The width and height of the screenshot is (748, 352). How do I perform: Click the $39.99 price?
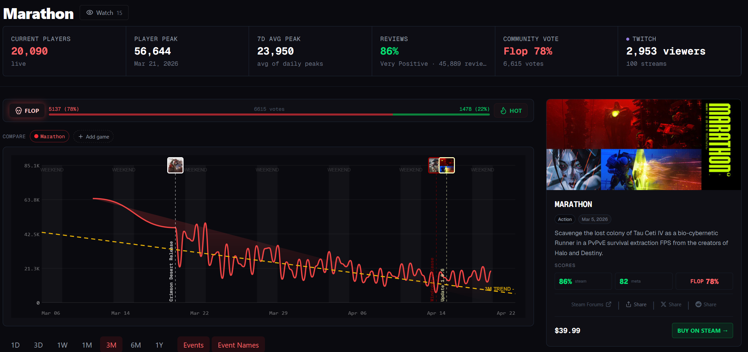(x=568, y=330)
